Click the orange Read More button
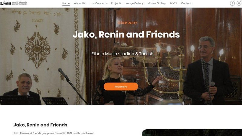 coord(121,86)
